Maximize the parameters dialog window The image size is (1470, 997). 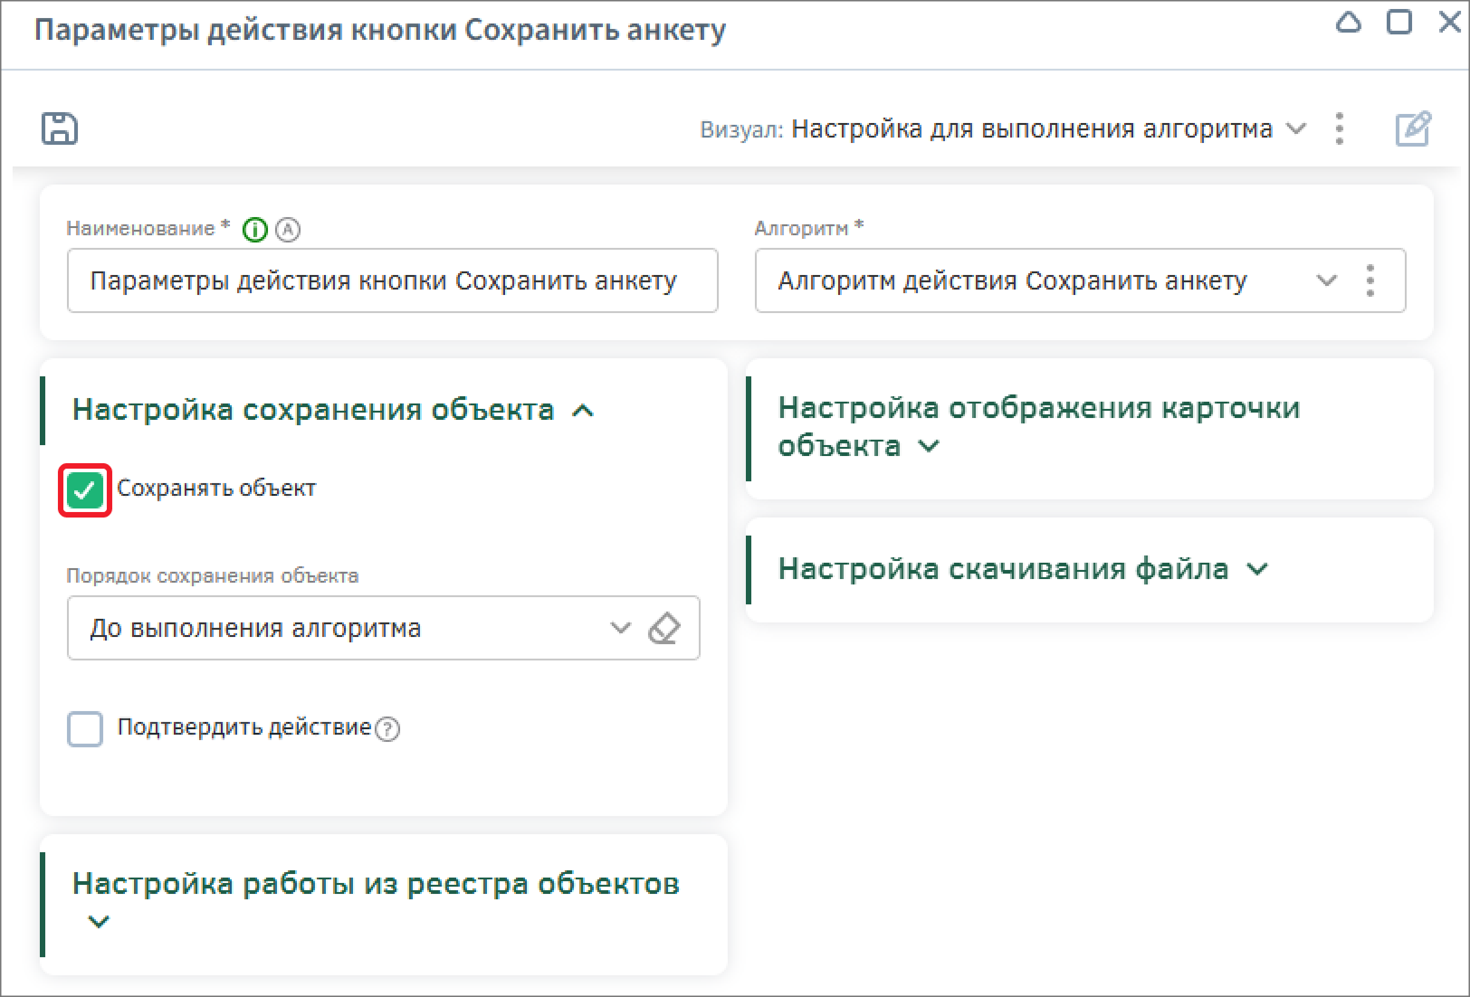(x=1398, y=23)
